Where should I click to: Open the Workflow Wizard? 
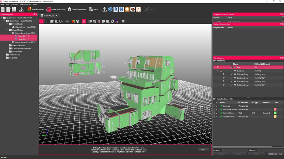coord(35,9)
